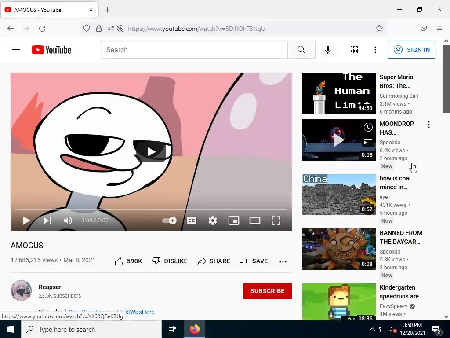Open the YouTube guide hamburger menu
This screenshot has width=450, height=338.
click(16, 50)
